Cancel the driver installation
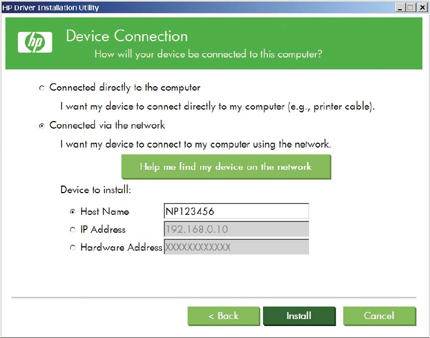The width and height of the screenshot is (430, 338). tap(379, 316)
